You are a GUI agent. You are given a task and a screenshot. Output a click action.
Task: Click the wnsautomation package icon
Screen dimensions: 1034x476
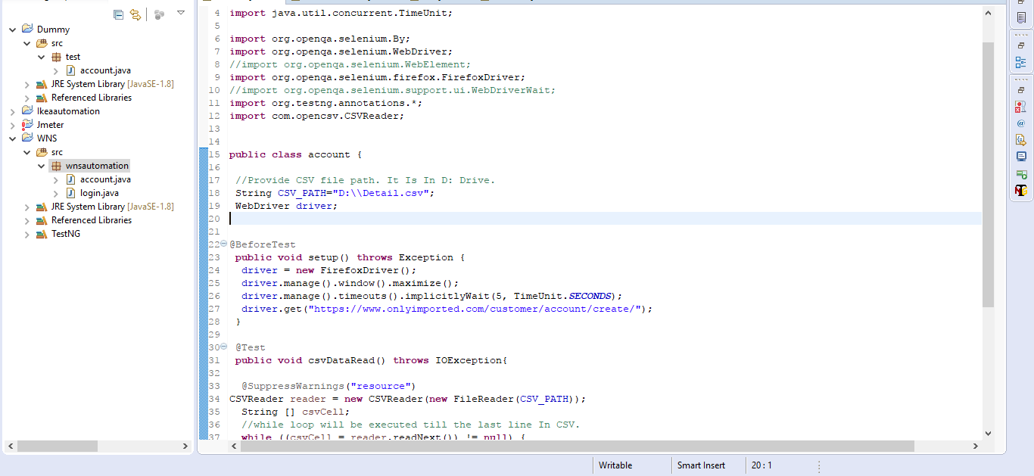pos(57,166)
